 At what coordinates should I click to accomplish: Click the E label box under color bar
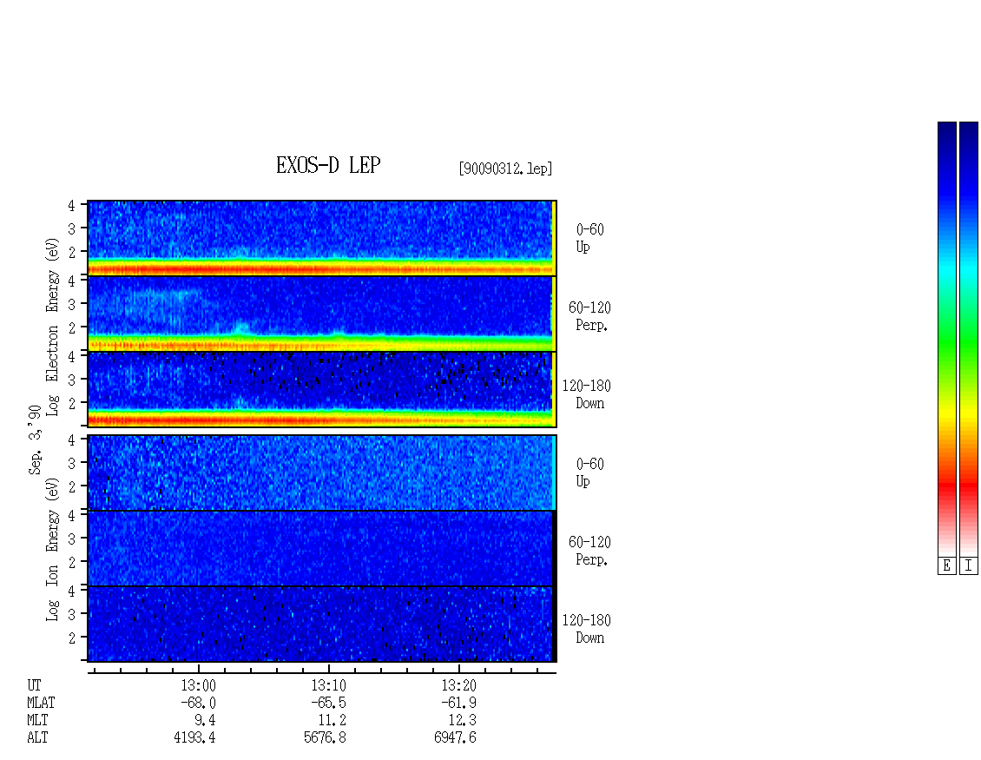coord(946,566)
